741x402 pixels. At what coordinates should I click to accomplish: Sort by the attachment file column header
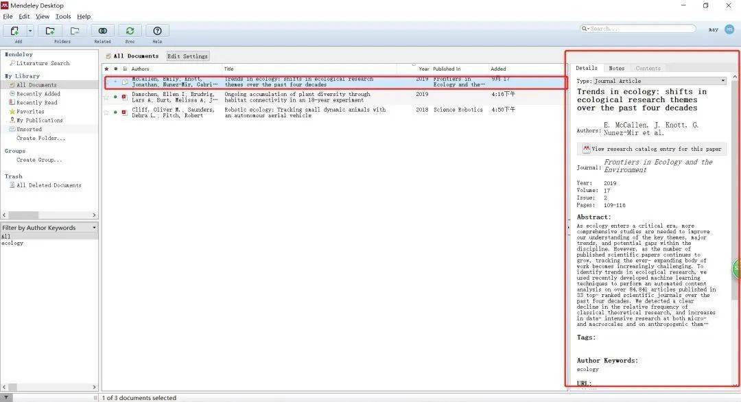[125, 69]
